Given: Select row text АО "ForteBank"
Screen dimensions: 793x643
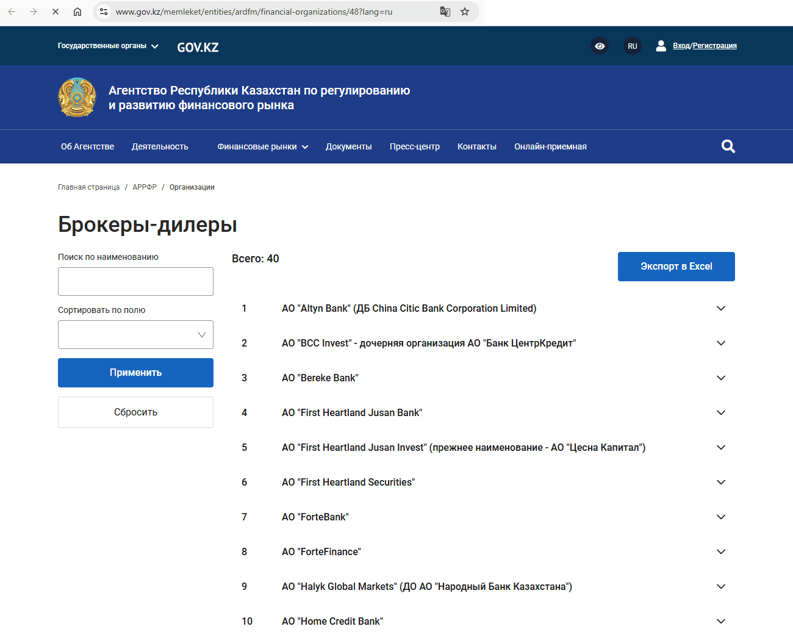Looking at the screenshot, I should tap(315, 517).
